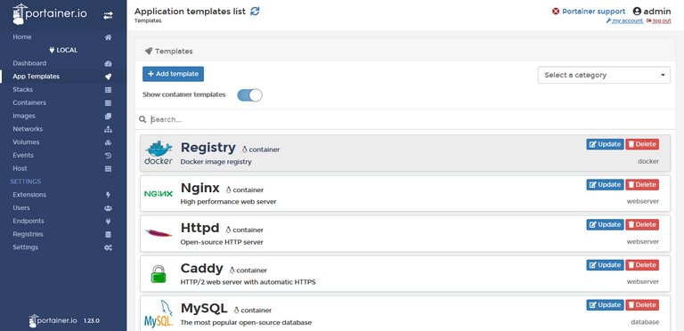
Task: Open the my account link
Action: [624, 20]
